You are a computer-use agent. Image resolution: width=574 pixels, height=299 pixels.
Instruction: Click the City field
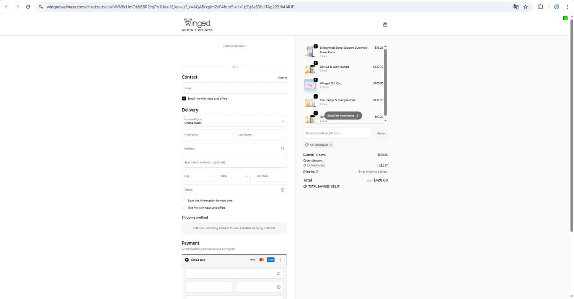tap(198, 176)
